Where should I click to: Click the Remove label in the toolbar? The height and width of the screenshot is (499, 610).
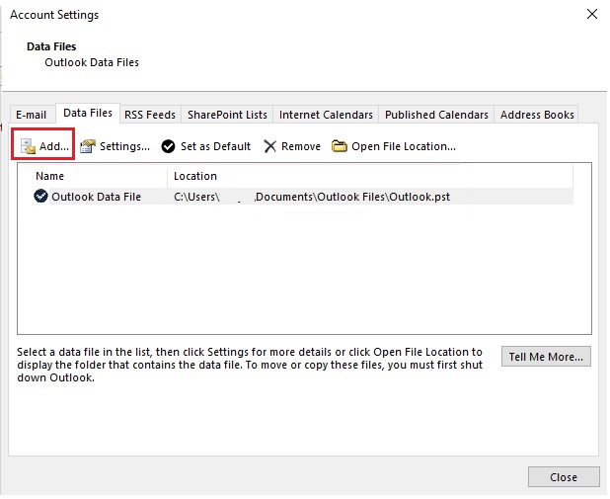(301, 146)
